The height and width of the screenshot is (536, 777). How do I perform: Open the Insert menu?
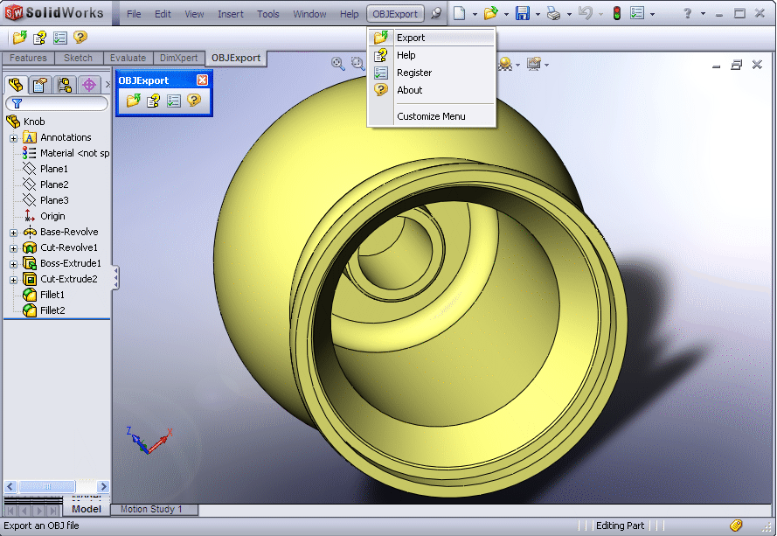(231, 14)
